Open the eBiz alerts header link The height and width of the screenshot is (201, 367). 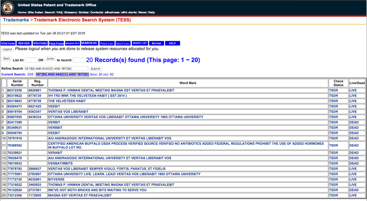[x=129, y=12]
